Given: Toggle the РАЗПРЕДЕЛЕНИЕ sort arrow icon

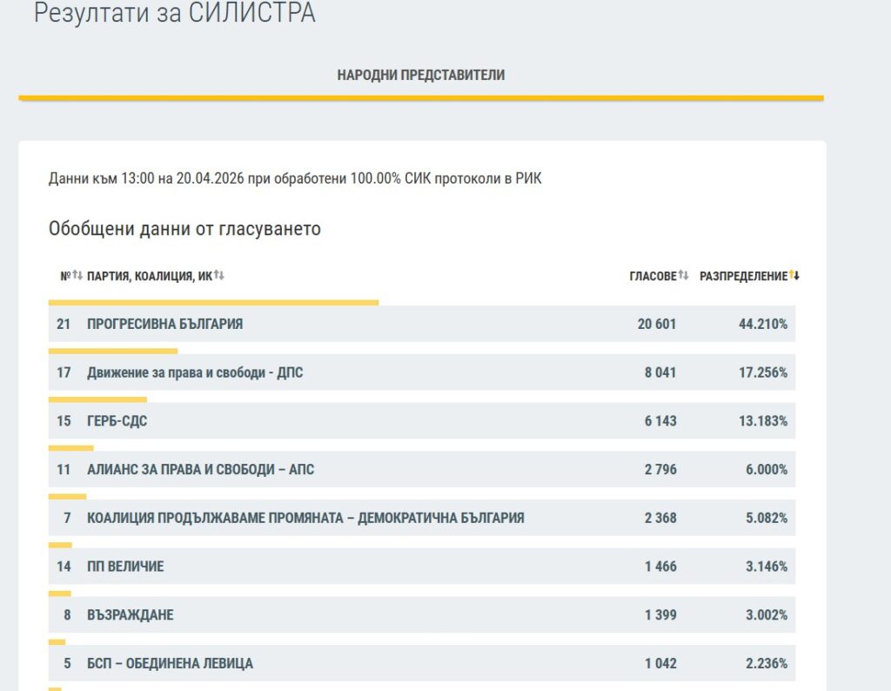Looking at the screenshot, I should tap(794, 276).
